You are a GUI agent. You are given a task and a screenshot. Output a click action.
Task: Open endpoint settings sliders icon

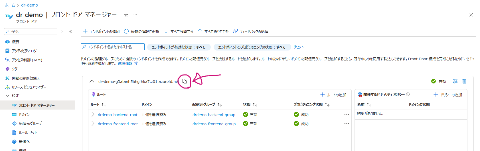(x=455, y=81)
